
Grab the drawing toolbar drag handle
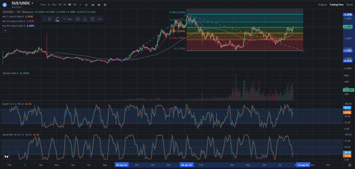[43, 19]
